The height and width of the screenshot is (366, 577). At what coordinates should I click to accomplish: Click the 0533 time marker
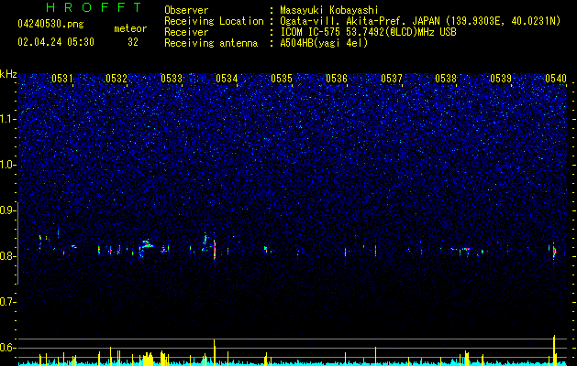point(172,79)
